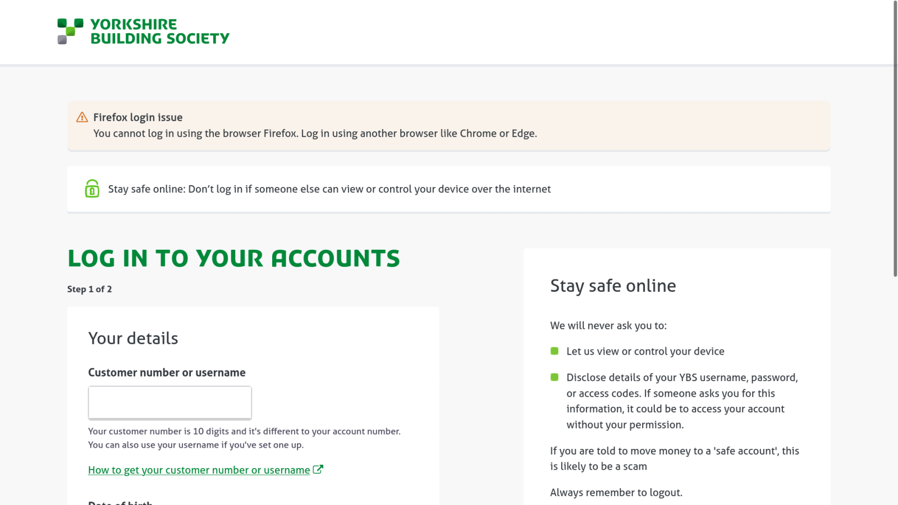
Task: Select the "Firefox login issue" alert heading
Action: (x=138, y=117)
